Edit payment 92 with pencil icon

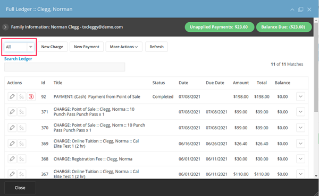pyautogui.click(x=12, y=96)
